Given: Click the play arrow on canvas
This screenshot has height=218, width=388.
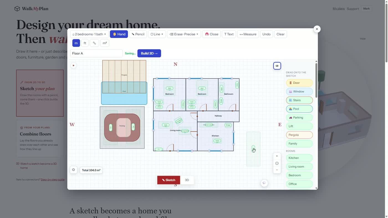Looking at the screenshot, I should (x=73, y=66).
